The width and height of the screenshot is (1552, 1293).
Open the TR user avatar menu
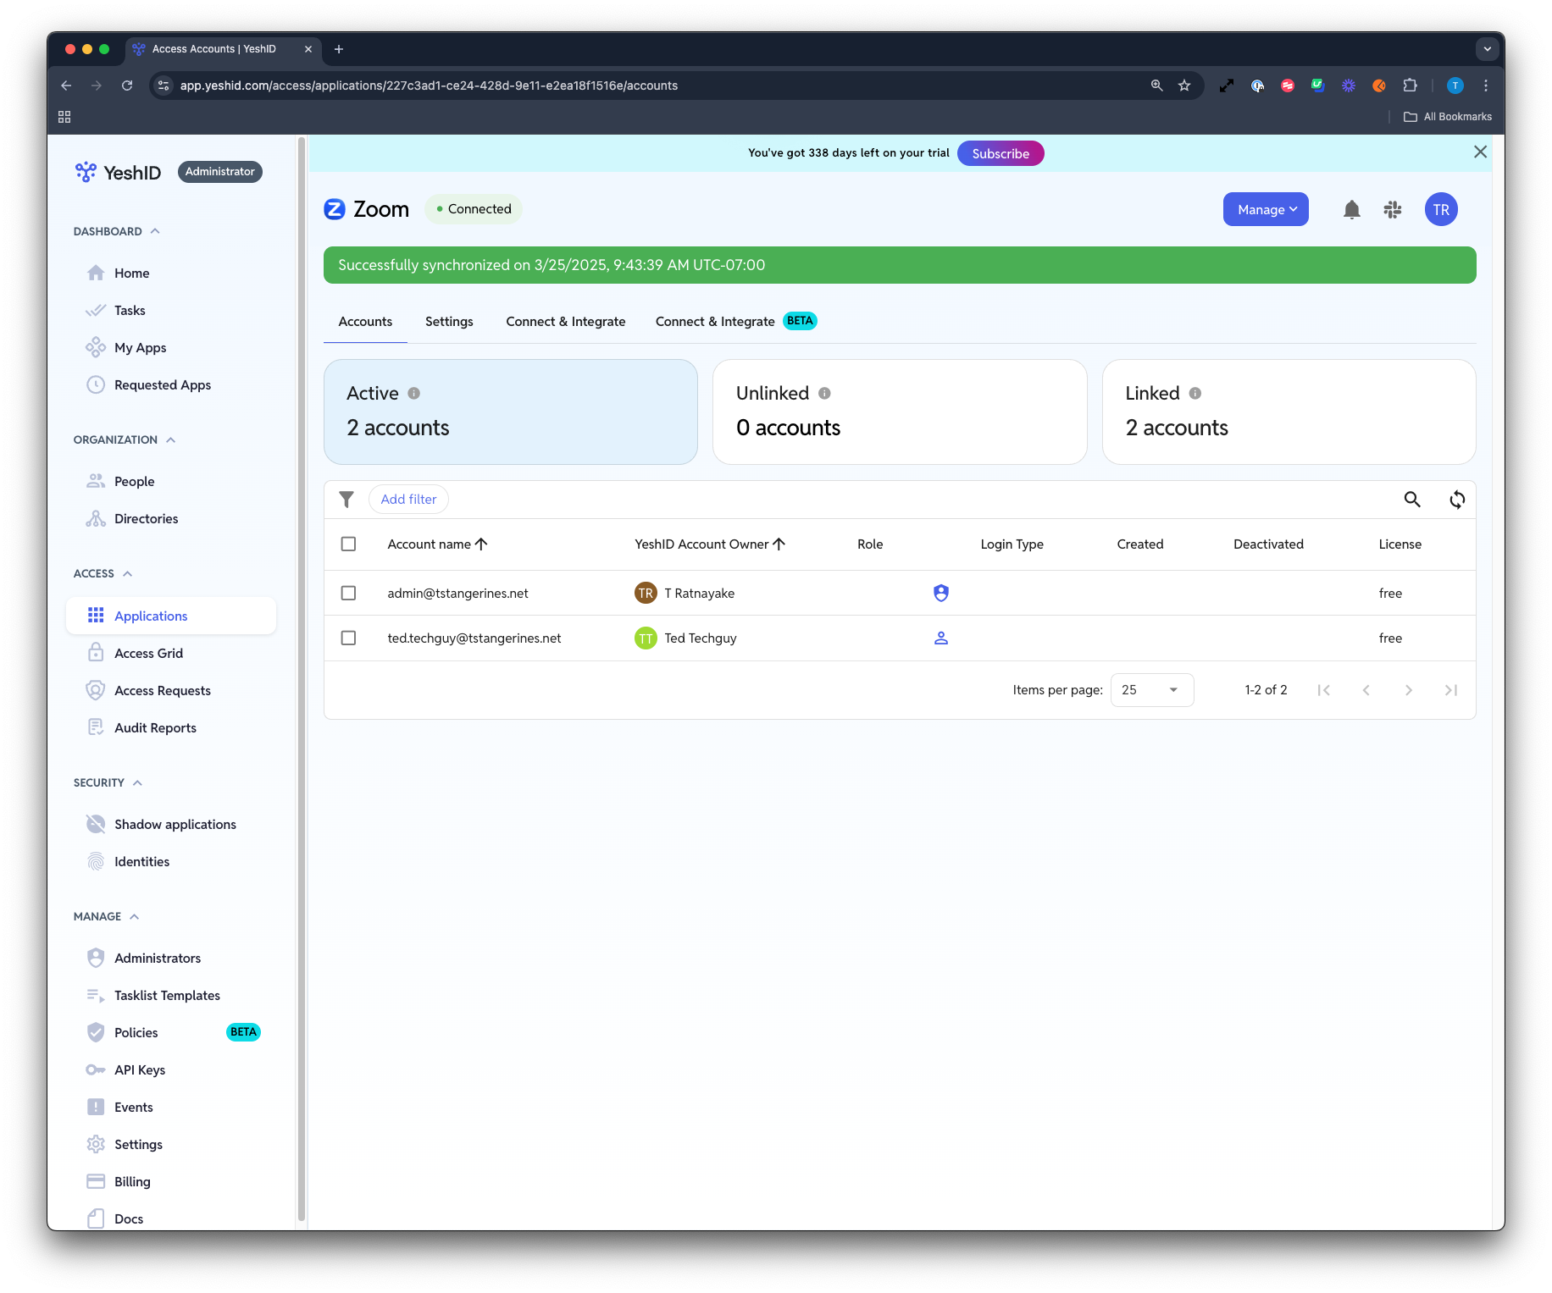click(x=1440, y=210)
